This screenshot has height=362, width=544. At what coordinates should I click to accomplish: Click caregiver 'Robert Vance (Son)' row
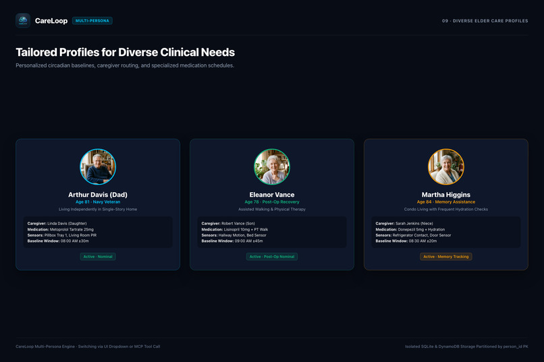228,223
